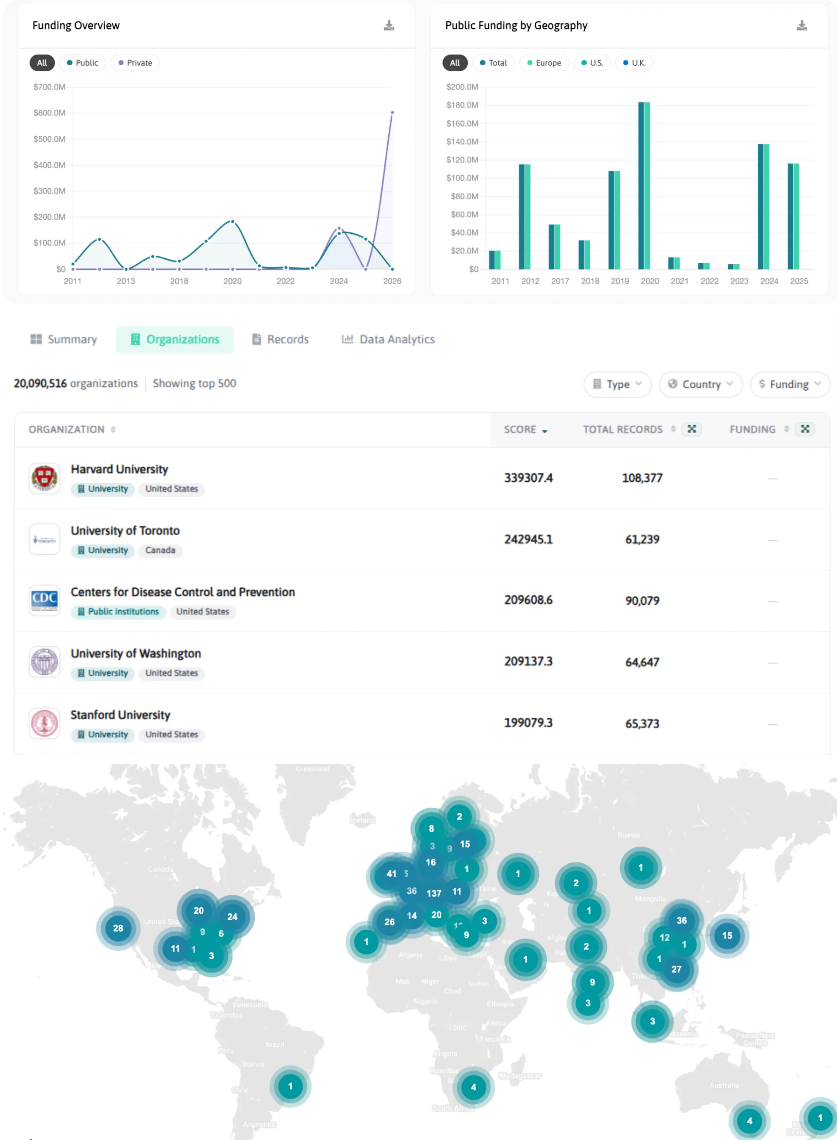Click the University of Toronto logo
The width and height of the screenshot is (837, 1140).
pyautogui.click(x=45, y=539)
